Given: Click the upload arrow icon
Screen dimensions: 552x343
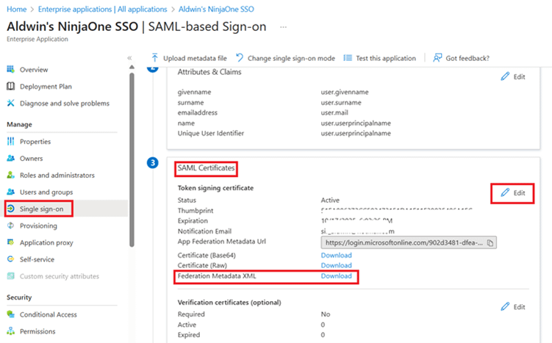Looking at the screenshot, I should (x=154, y=58).
